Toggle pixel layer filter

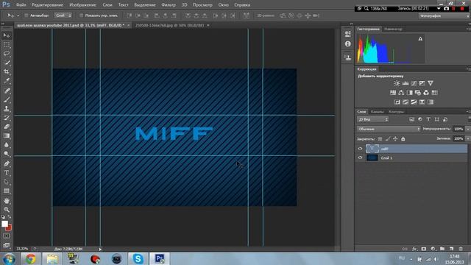coord(411,119)
